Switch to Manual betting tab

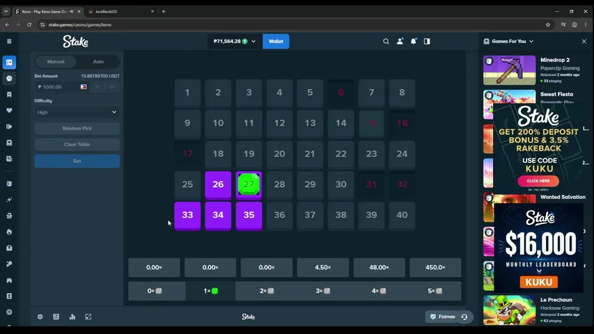56,61
